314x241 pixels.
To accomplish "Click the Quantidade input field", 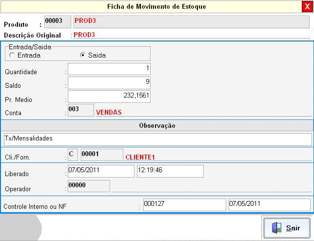I will coord(109,69).
